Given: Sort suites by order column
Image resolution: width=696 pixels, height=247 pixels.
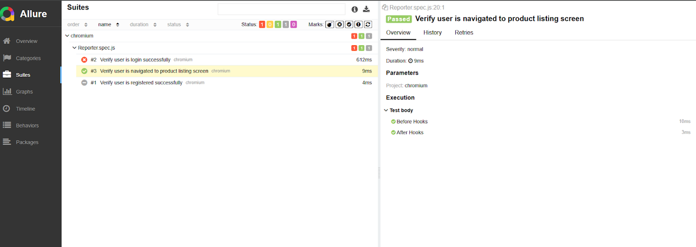Looking at the screenshot, I should tap(78, 24).
